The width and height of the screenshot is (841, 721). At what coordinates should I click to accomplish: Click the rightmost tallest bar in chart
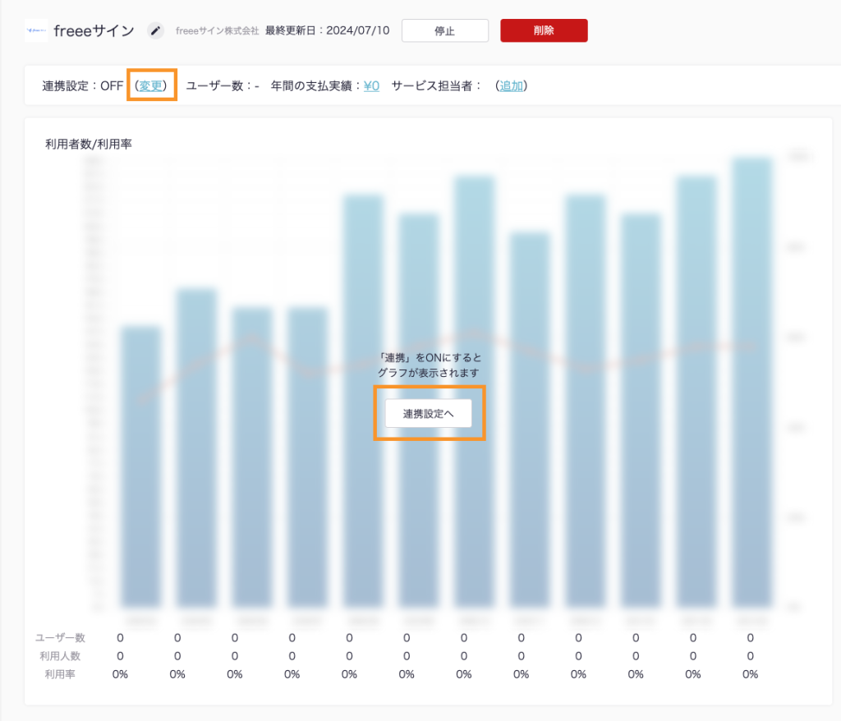[752, 378]
